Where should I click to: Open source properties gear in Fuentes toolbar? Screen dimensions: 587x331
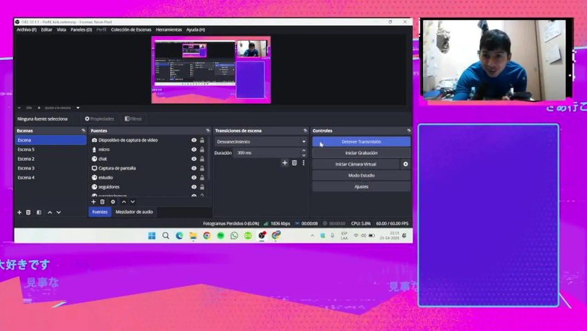point(113,202)
